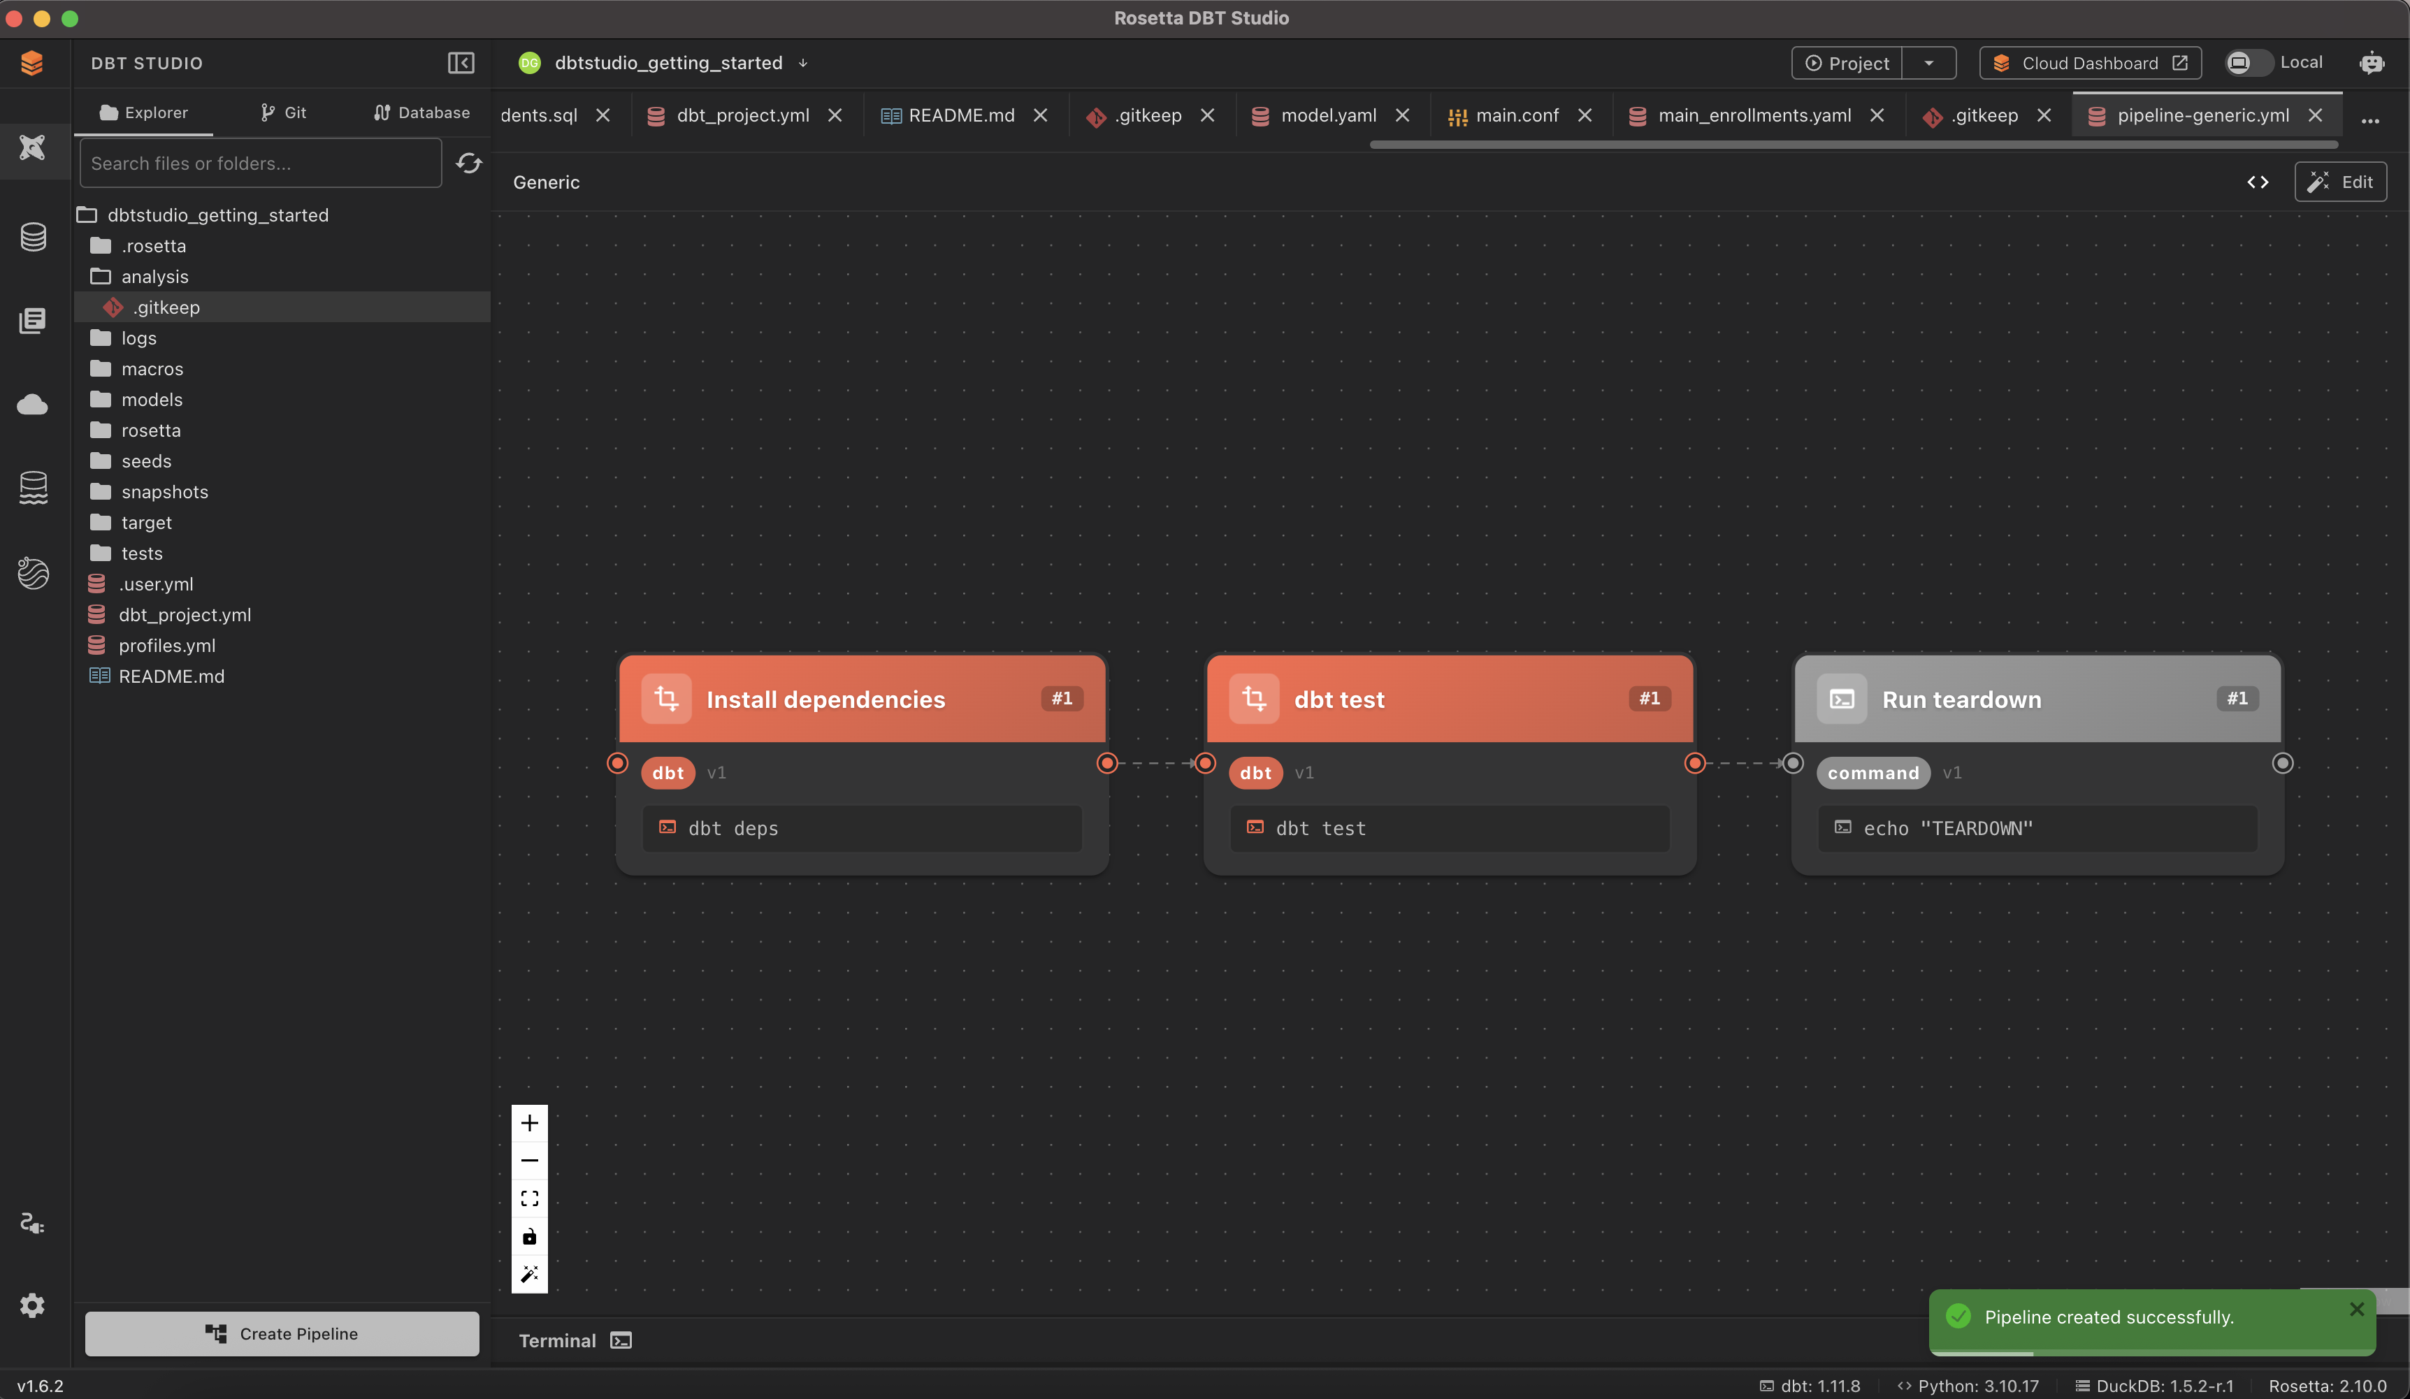
Task: Click the Install dependencies output connector
Action: point(1106,763)
